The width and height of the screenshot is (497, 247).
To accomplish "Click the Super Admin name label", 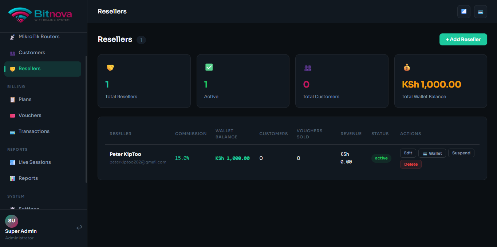I will [x=21, y=231].
